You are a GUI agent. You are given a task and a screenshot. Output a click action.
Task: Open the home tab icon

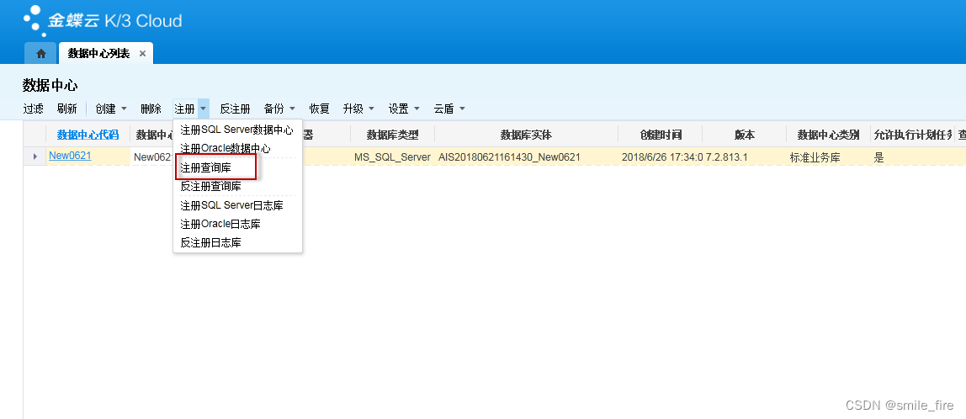coord(40,54)
